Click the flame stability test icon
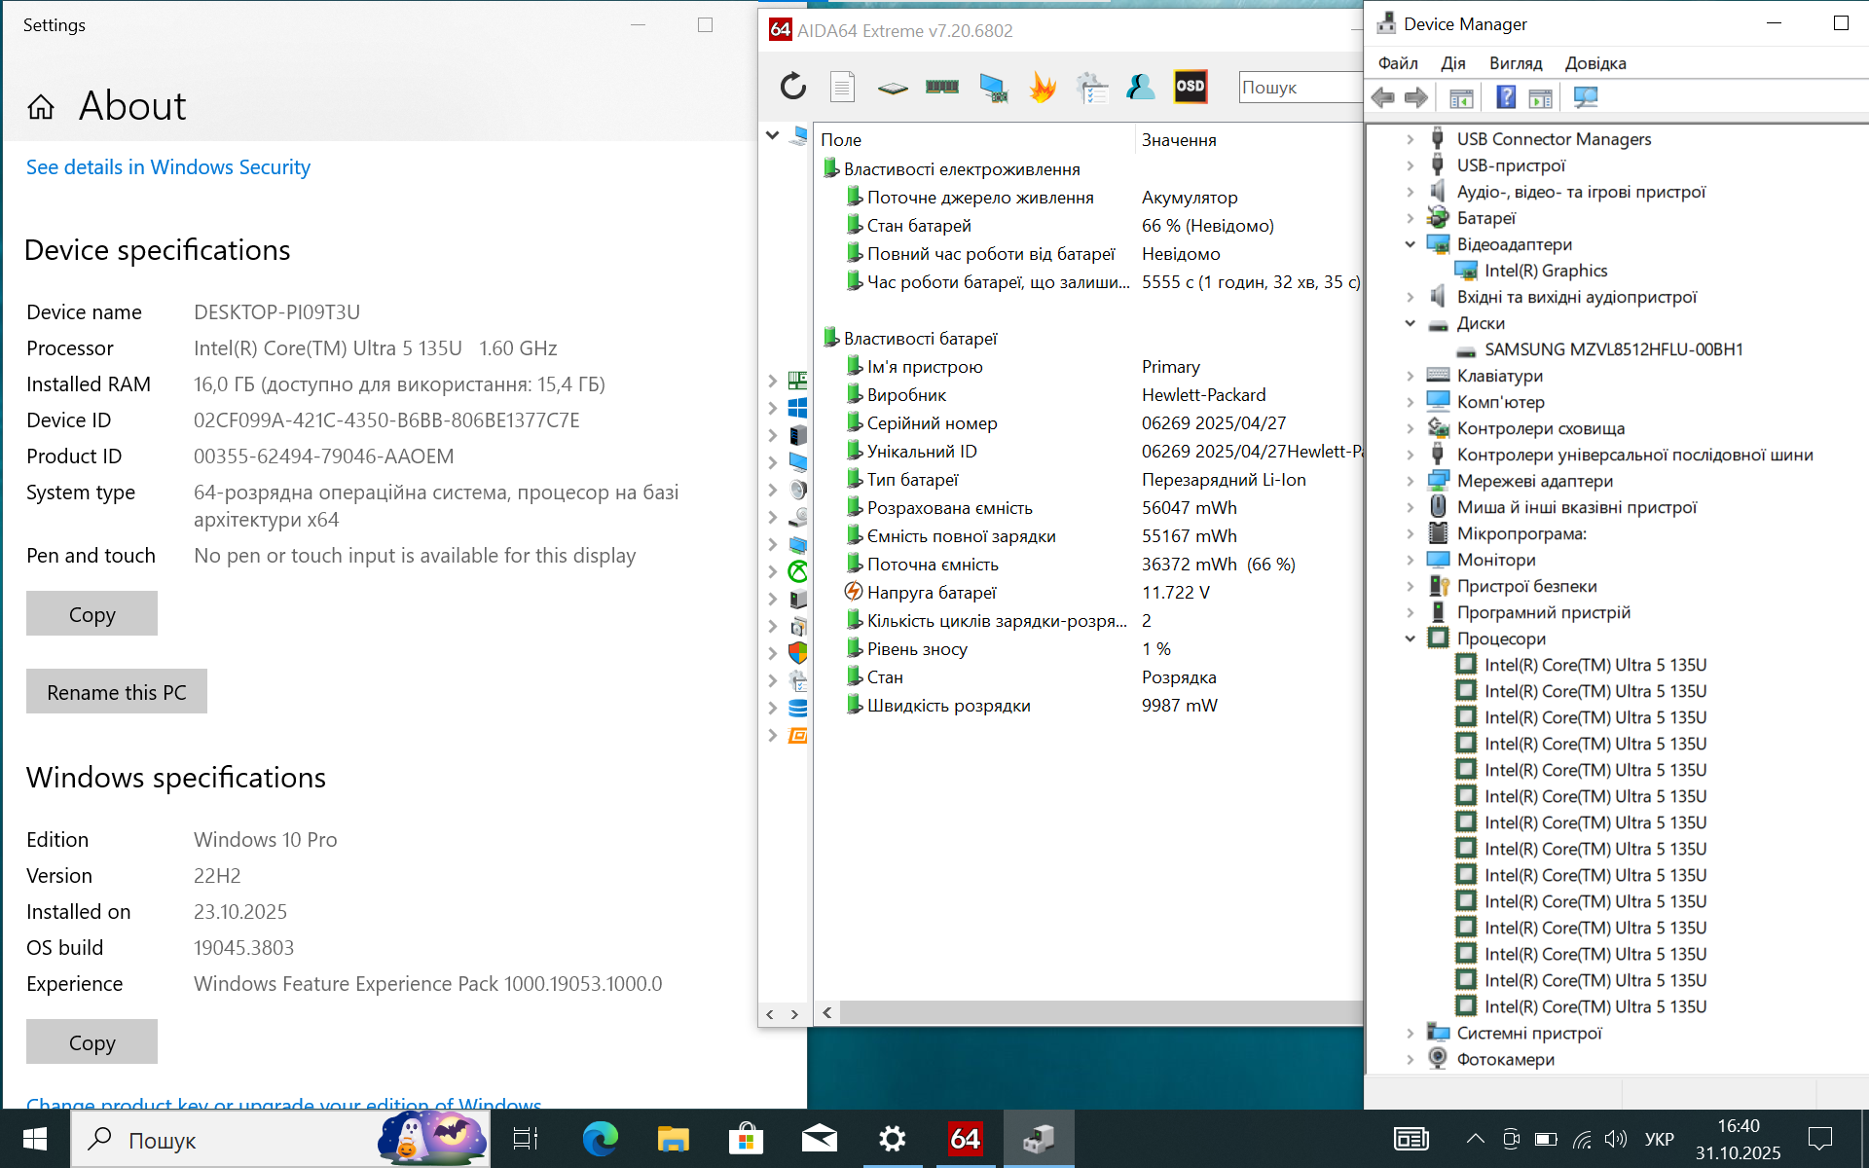This screenshot has height=1168, width=1869. 1043,87
